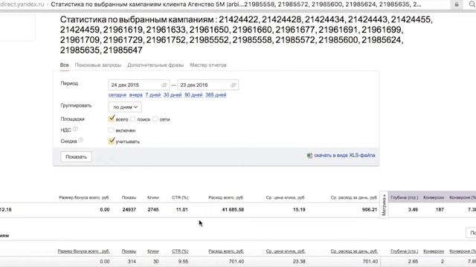Click end date field 23 дек 2016
Screen dimensions: 476x267
click(x=208, y=85)
